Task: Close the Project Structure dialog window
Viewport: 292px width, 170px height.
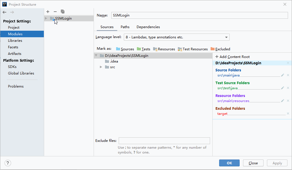Action: [x=285, y=4]
